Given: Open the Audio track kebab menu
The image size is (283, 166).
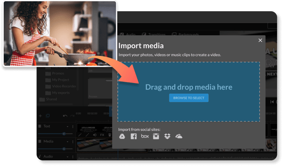Looking at the screenshot, I should pos(73,157).
